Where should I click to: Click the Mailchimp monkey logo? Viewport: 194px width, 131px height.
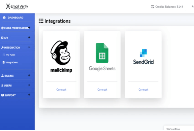[61, 53]
